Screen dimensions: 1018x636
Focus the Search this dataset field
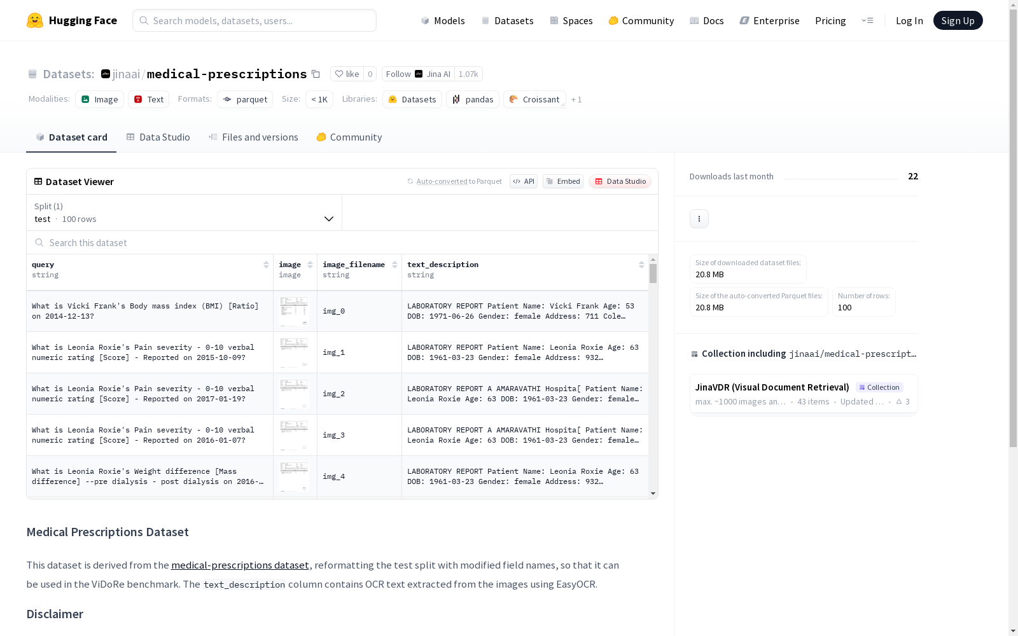pyautogui.click(x=342, y=242)
